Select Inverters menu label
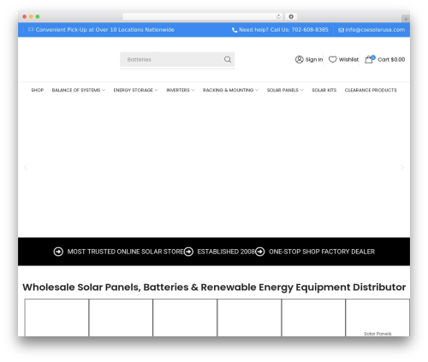 [178, 90]
